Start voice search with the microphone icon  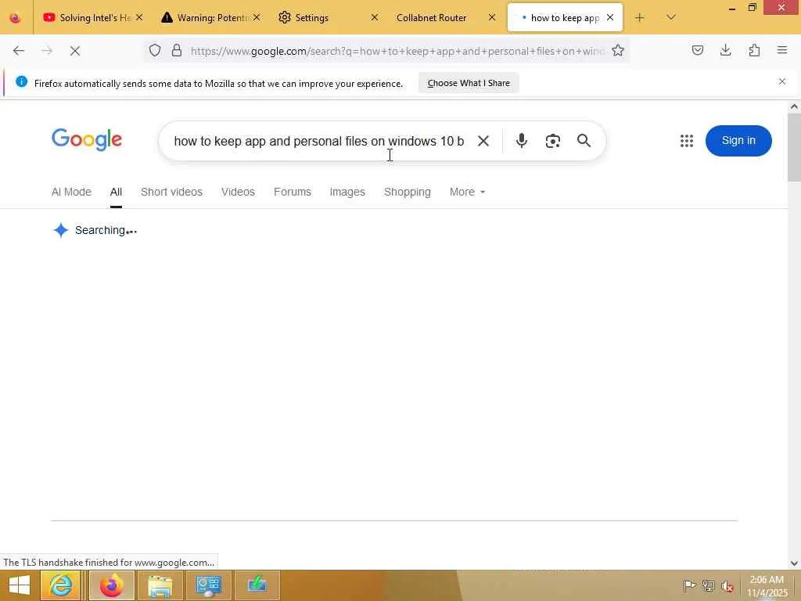tap(521, 141)
